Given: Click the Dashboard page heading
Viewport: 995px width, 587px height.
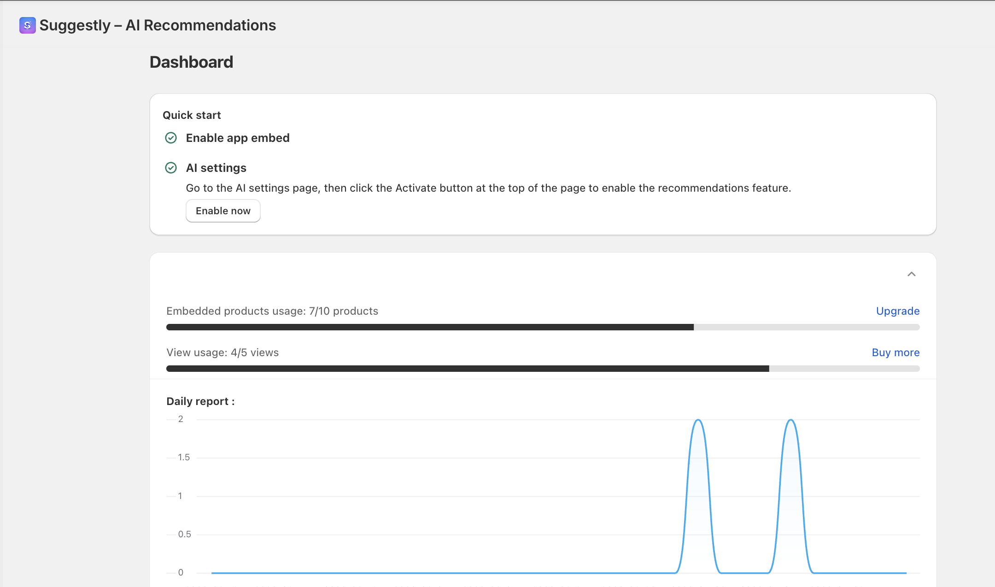Looking at the screenshot, I should click(x=191, y=62).
